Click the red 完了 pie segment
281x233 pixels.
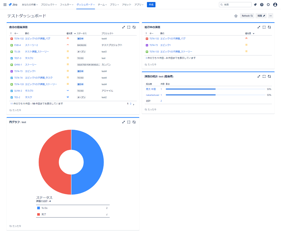pyautogui.click(x=49, y=162)
